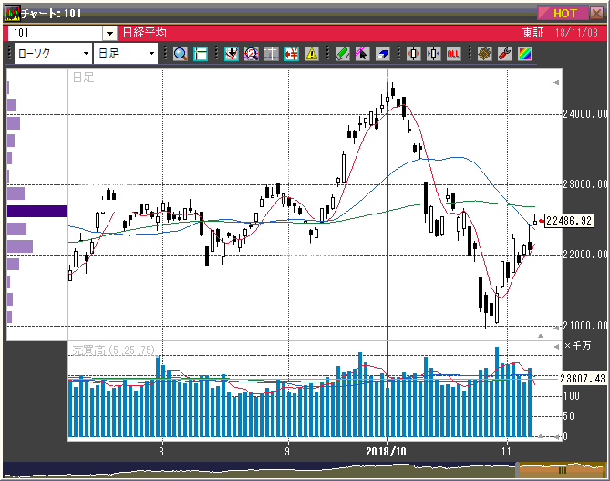The height and width of the screenshot is (481, 610).
Task: Click the yellow warning triangle icon
Action: pyautogui.click(x=312, y=54)
